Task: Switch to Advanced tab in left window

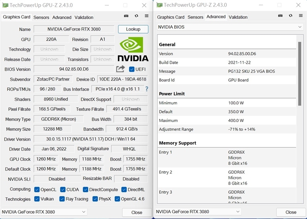Action: pyautogui.click(x=62, y=17)
